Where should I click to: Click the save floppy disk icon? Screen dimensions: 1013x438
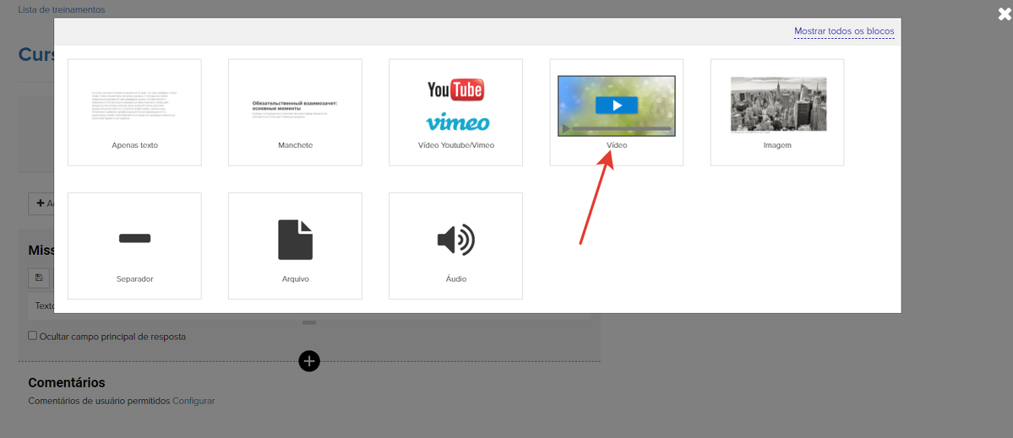point(39,278)
